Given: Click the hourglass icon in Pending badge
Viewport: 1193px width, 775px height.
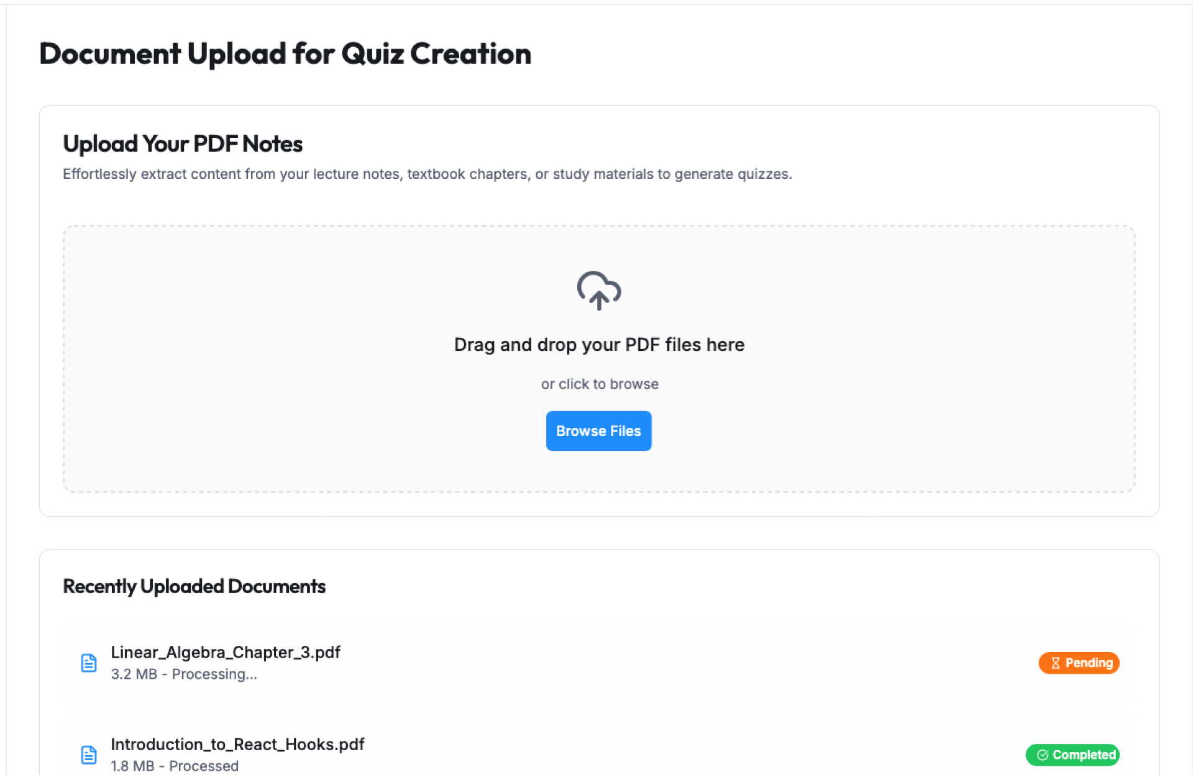Looking at the screenshot, I should pos(1055,663).
